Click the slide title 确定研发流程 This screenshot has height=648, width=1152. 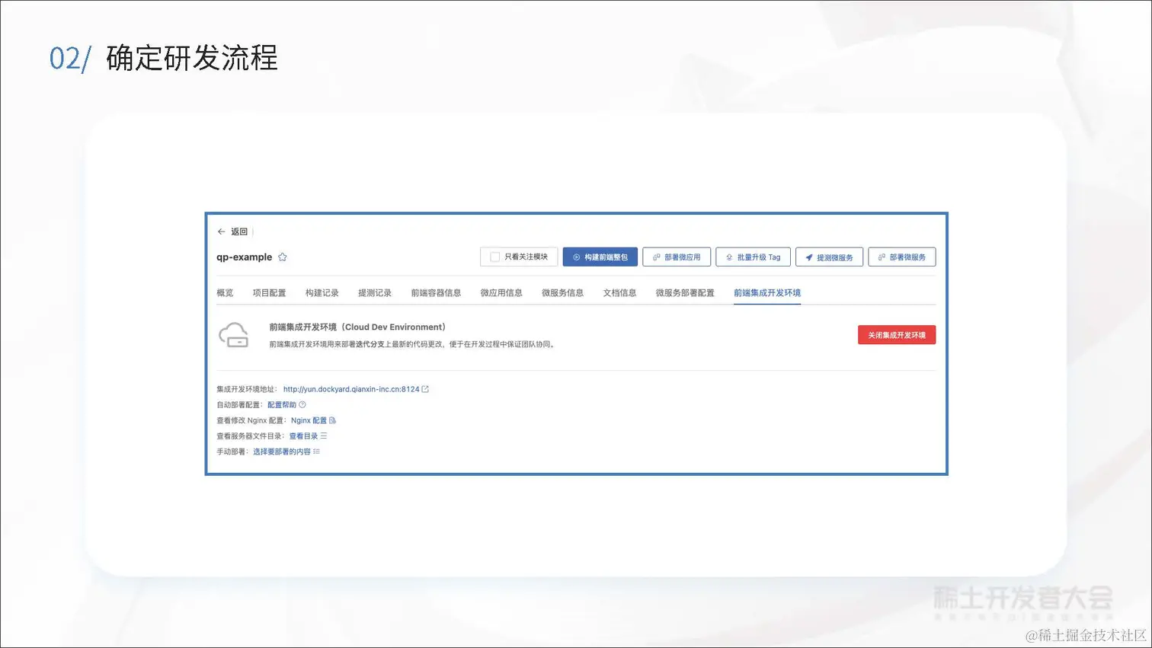pyautogui.click(x=192, y=58)
